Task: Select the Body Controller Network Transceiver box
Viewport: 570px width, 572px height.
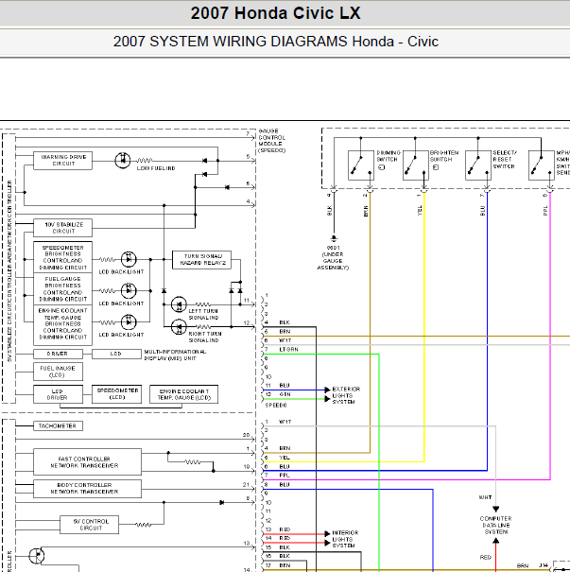Action: tap(87, 489)
